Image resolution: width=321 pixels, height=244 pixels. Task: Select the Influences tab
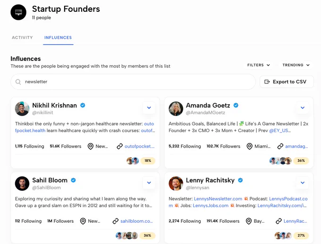(58, 38)
